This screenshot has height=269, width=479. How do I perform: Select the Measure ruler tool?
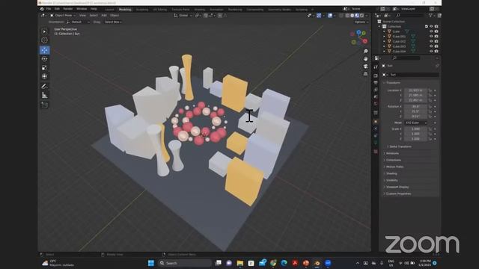pyautogui.click(x=45, y=95)
